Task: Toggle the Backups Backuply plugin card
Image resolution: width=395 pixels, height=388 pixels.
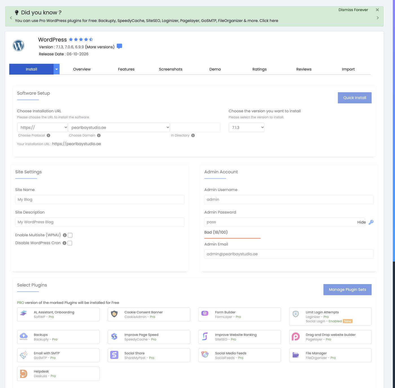Action: coord(58,337)
